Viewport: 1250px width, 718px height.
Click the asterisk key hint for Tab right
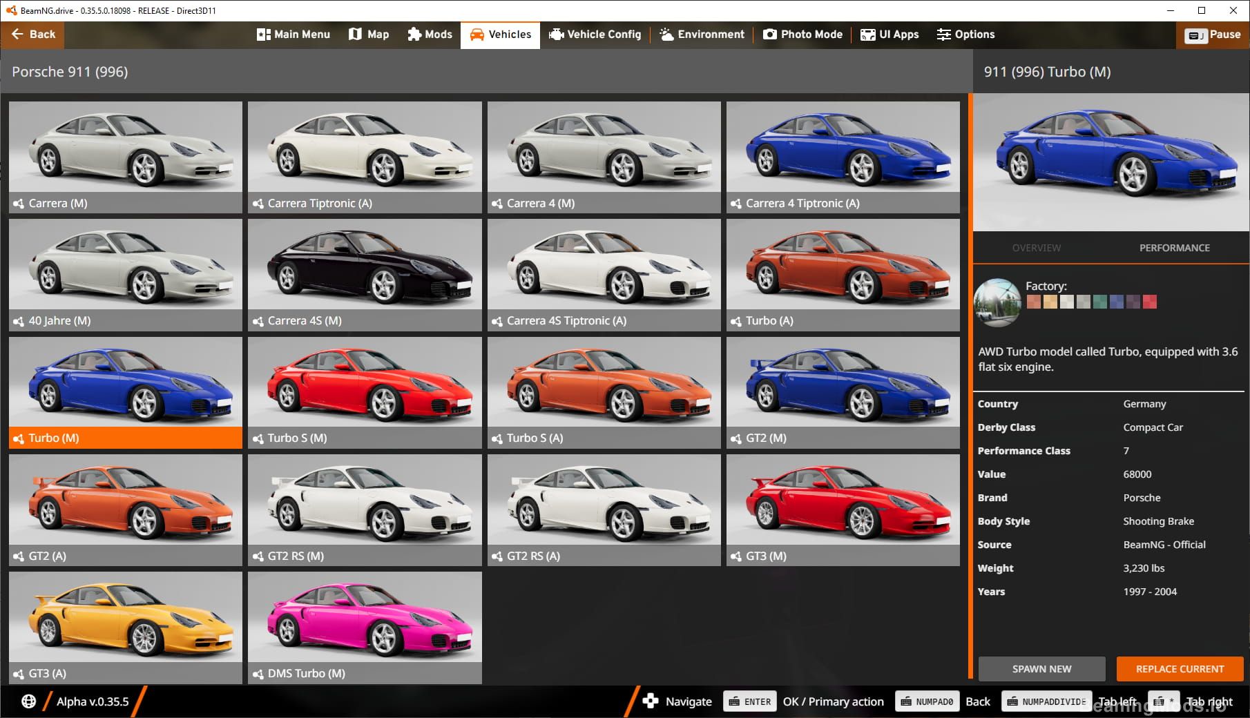[x=1164, y=701]
